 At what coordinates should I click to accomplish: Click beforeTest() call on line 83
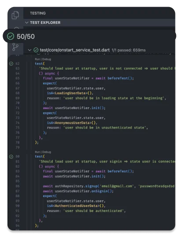click(121, 171)
